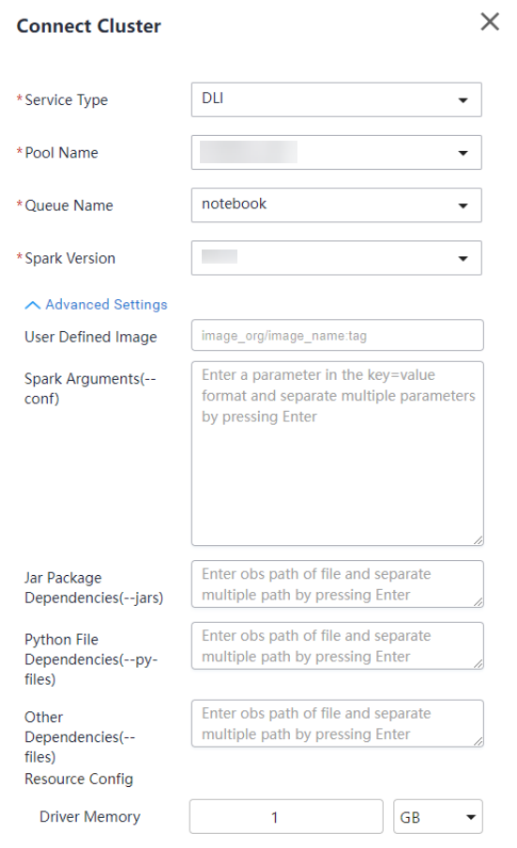This screenshot has width=517, height=848.
Task: Close the Connect Cluster dialog
Action: click(490, 23)
